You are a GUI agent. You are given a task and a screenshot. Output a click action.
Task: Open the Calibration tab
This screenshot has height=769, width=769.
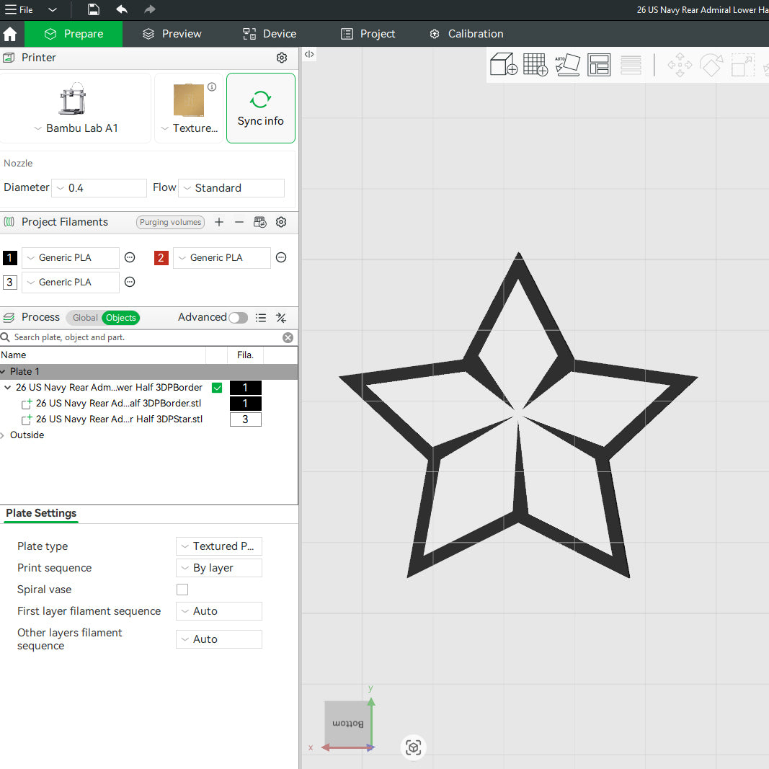coord(466,34)
